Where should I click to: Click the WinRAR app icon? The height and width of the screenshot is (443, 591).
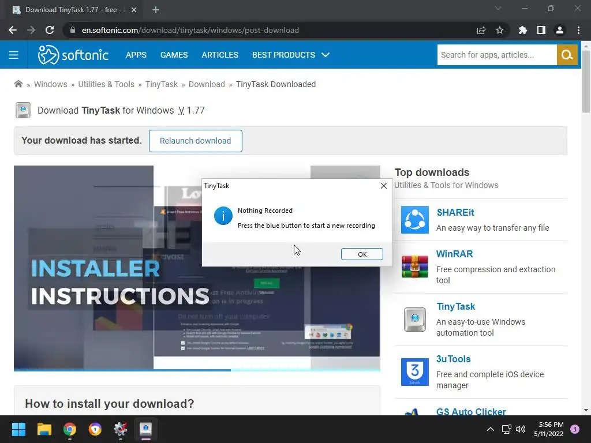[414, 266]
